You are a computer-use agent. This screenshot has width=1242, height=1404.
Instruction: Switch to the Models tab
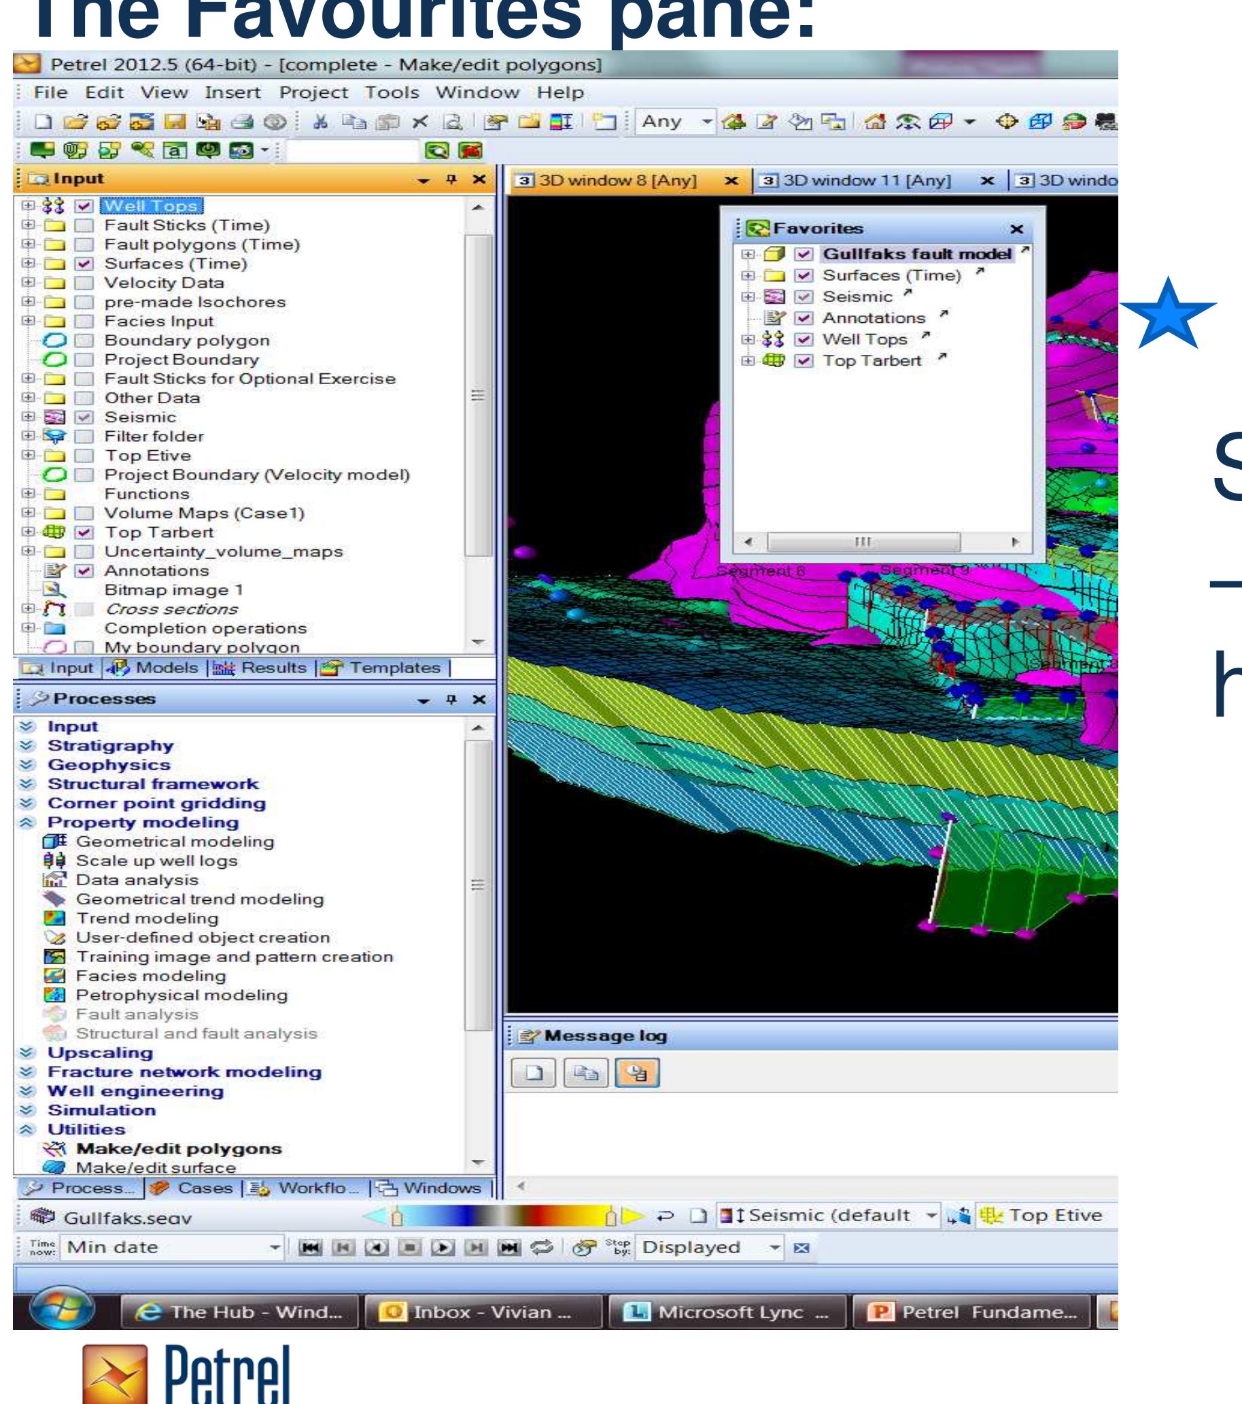tap(154, 668)
